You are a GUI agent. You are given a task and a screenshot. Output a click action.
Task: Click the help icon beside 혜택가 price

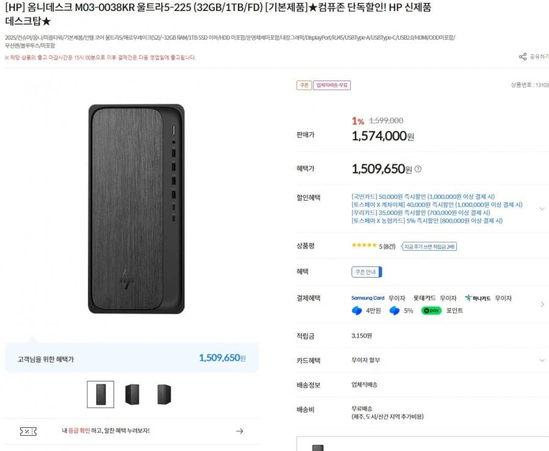[418, 169]
